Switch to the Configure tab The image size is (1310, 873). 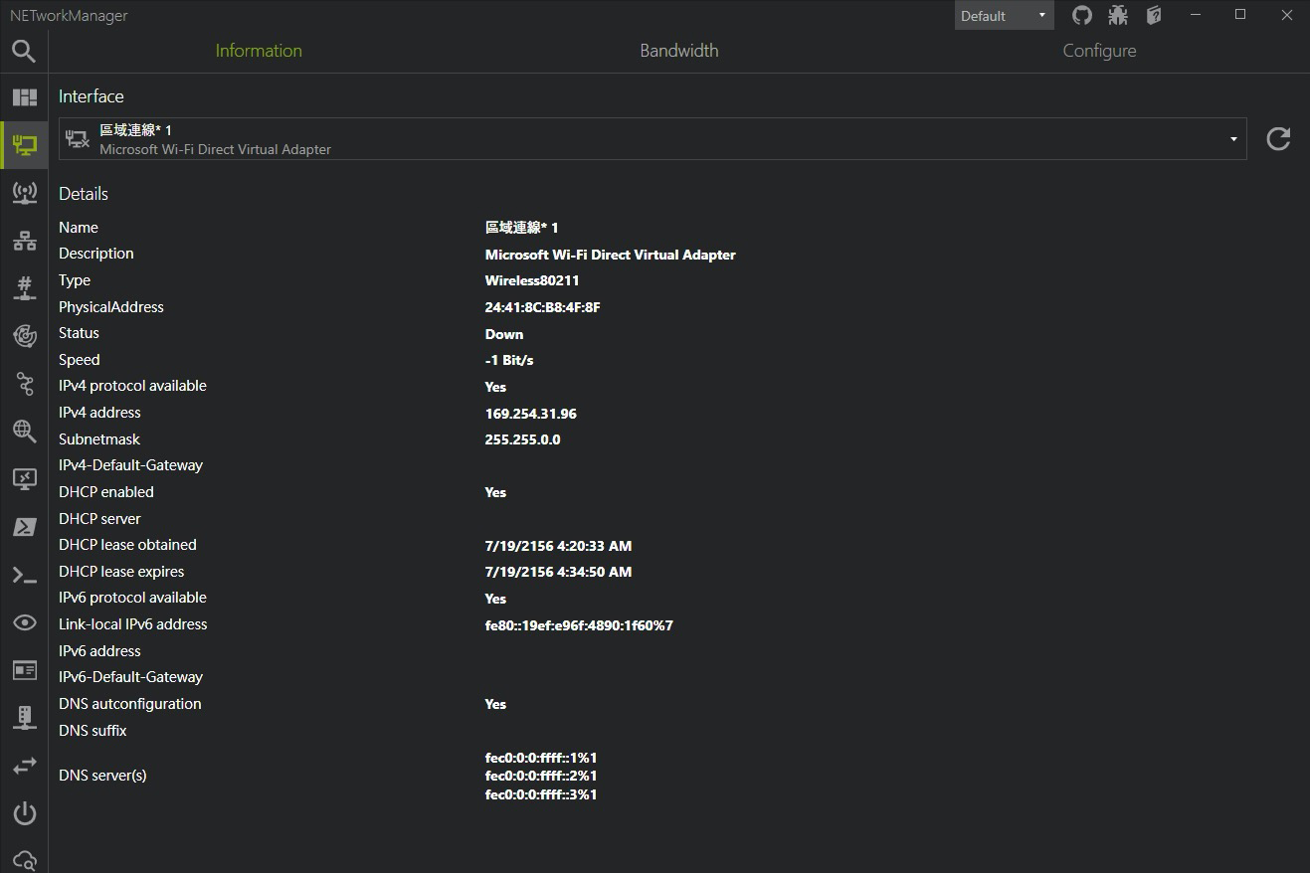pos(1098,50)
